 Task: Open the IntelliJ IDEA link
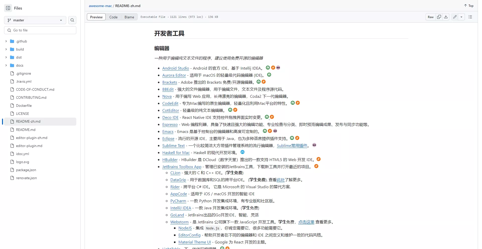(x=181, y=208)
